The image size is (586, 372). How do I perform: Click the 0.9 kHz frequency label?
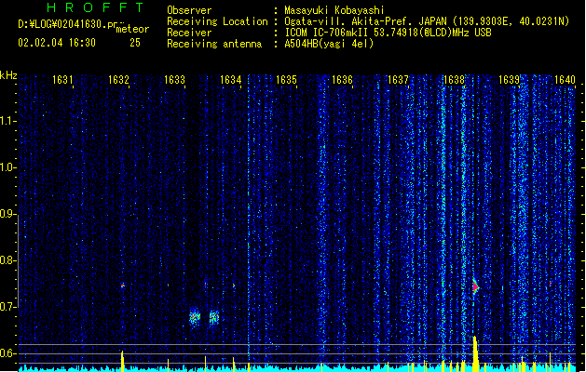[7, 214]
